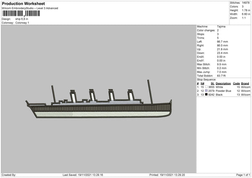Click the 'Powder Blue' description in stop sequence
The width and height of the screenshot is (252, 178).
tap(223, 91)
